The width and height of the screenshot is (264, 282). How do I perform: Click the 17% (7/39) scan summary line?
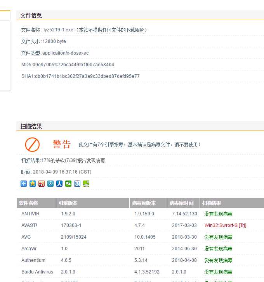tap(63, 160)
